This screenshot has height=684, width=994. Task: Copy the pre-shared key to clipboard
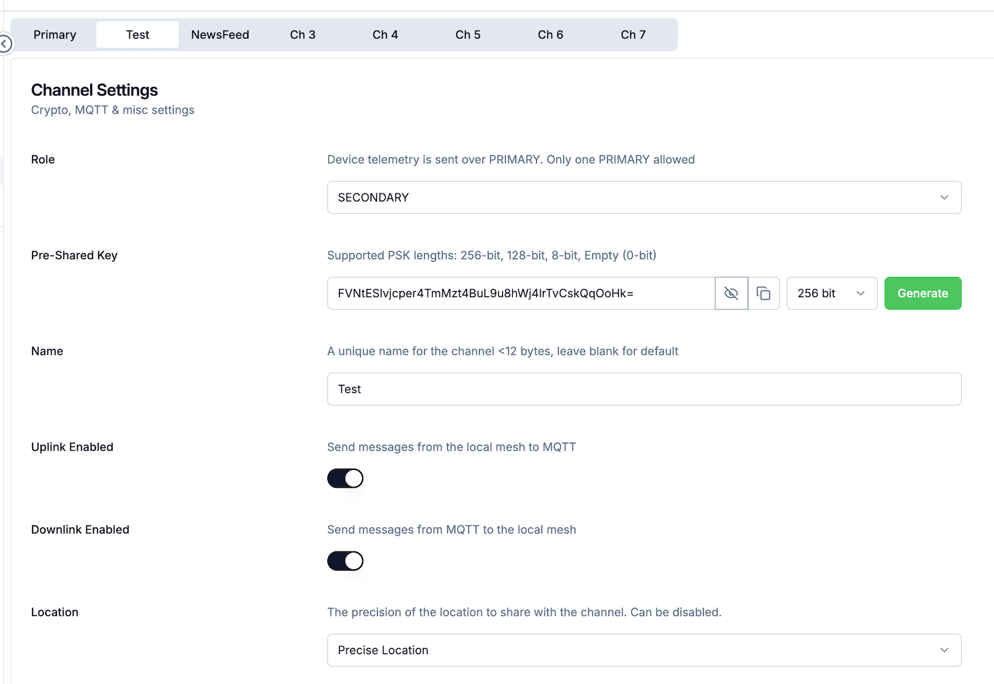763,294
